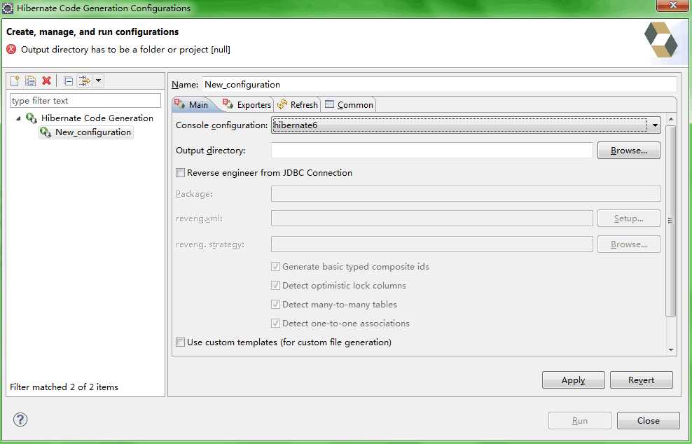The image size is (692, 444).
Task: Collapse all configurations in tree
Action: pos(69,81)
